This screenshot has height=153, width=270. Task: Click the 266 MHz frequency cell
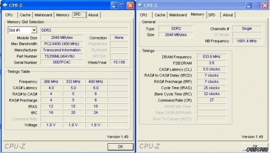pos(51,82)
